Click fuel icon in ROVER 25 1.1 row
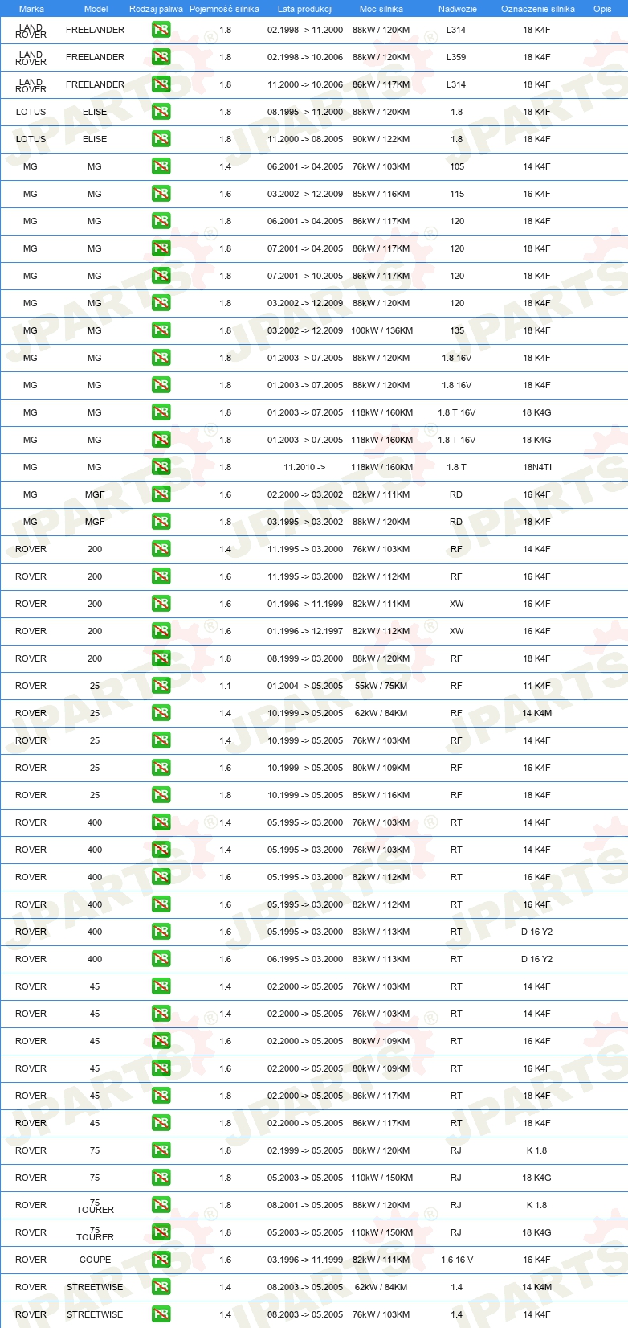This screenshot has width=628, height=1328. [x=161, y=686]
